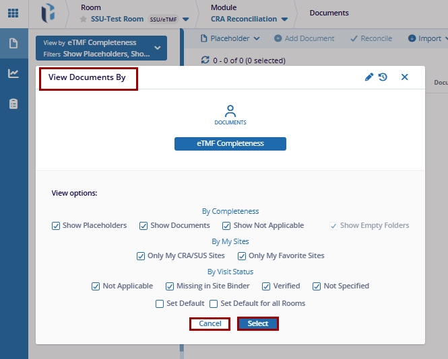Image resolution: width=448 pixels, height=359 pixels.
Task: Click Add Document in toolbar
Action: click(x=304, y=38)
